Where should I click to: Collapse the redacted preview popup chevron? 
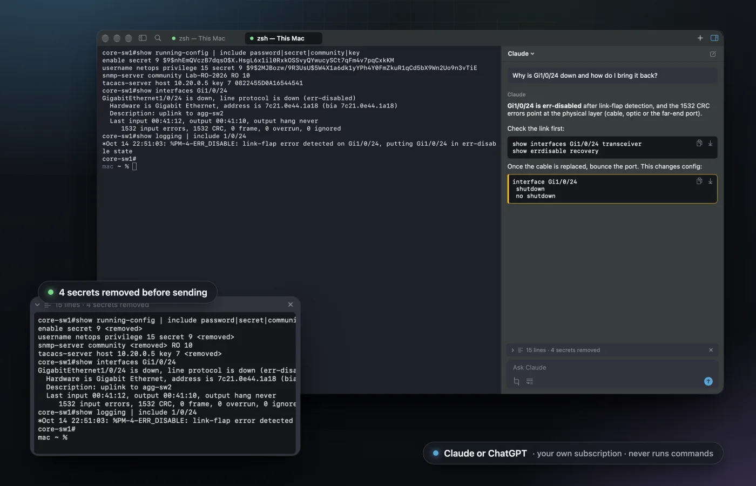point(37,305)
